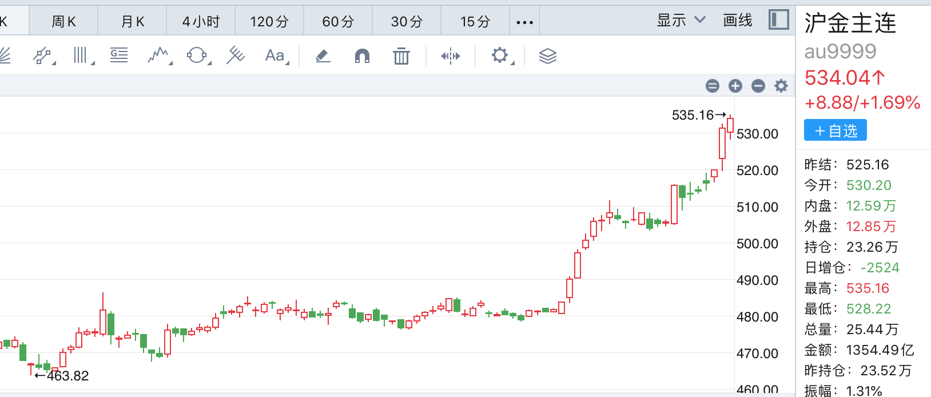Toggle the side panel layout icon
This screenshot has width=931, height=397.
pos(778,20)
